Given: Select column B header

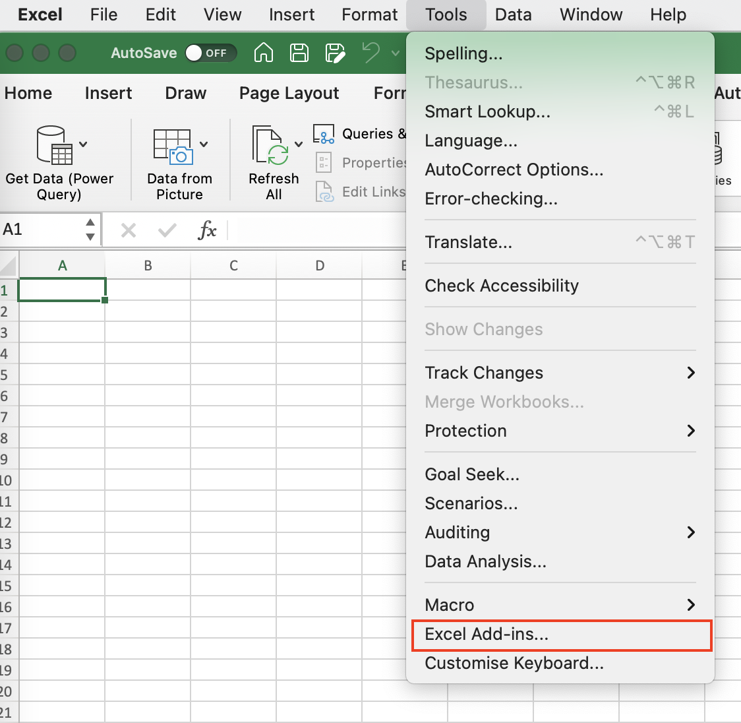Looking at the screenshot, I should pyautogui.click(x=148, y=266).
